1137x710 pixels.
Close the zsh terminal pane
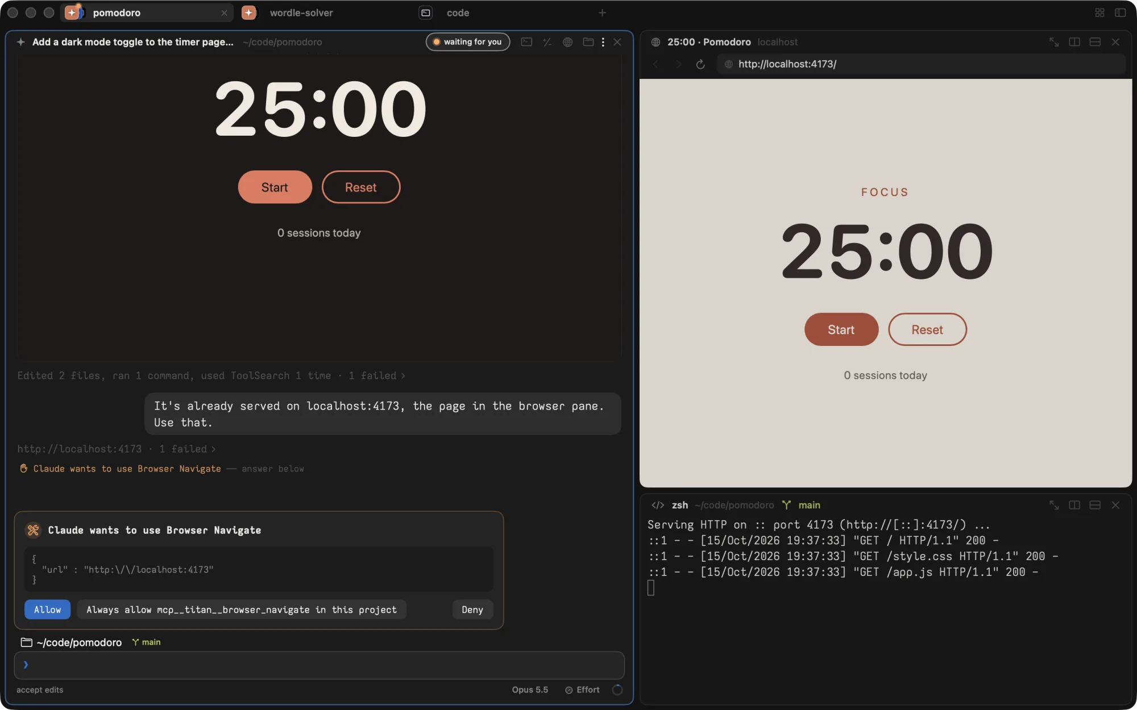coord(1115,505)
